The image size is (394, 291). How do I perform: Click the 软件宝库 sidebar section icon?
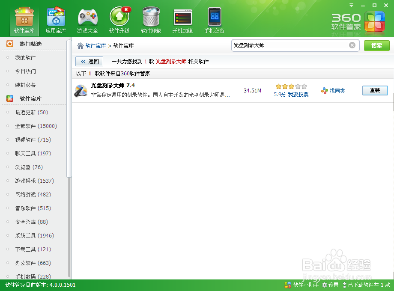tap(10, 99)
